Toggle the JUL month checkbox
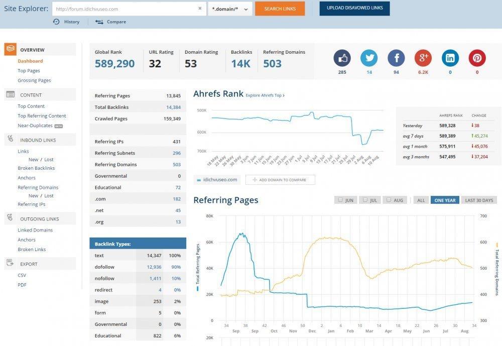Viewport: 502px width, 346px height. pyautogui.click(x=365, y=200)
